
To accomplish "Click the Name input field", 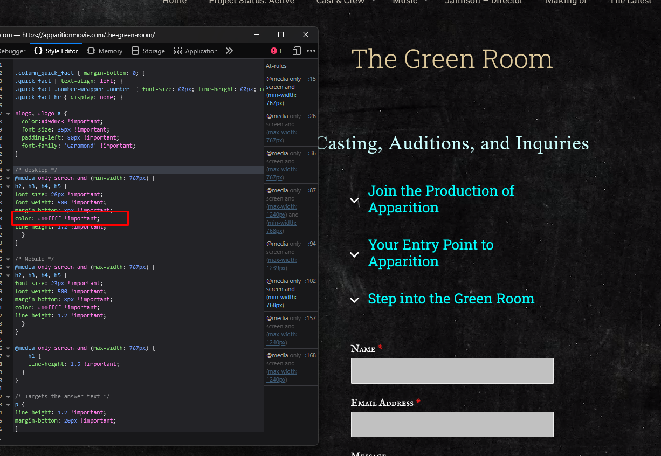I will coord(452,371).
